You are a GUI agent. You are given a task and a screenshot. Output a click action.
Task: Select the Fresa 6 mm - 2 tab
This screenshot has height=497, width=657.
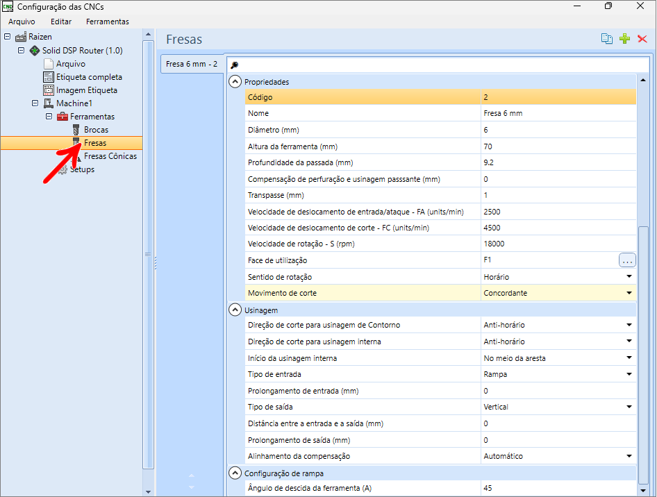pyautogui.click(x=192, y=64)
